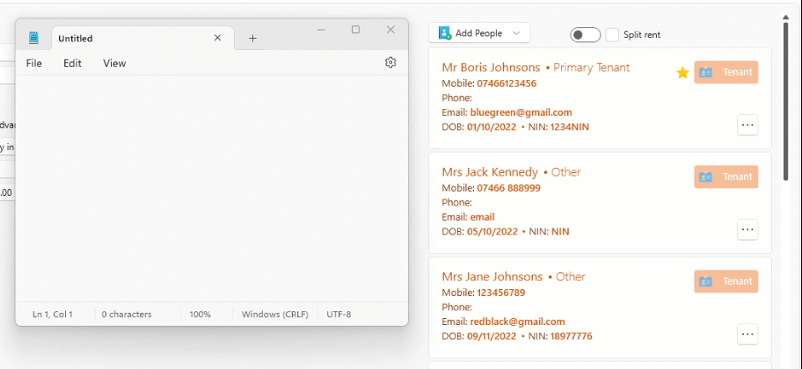Viewport: 802px width, 369px height.
Task: Click the Notepad app icon in title bar
Action: [33, 38]
